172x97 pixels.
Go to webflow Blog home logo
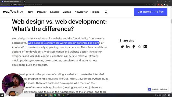(13, 12)
